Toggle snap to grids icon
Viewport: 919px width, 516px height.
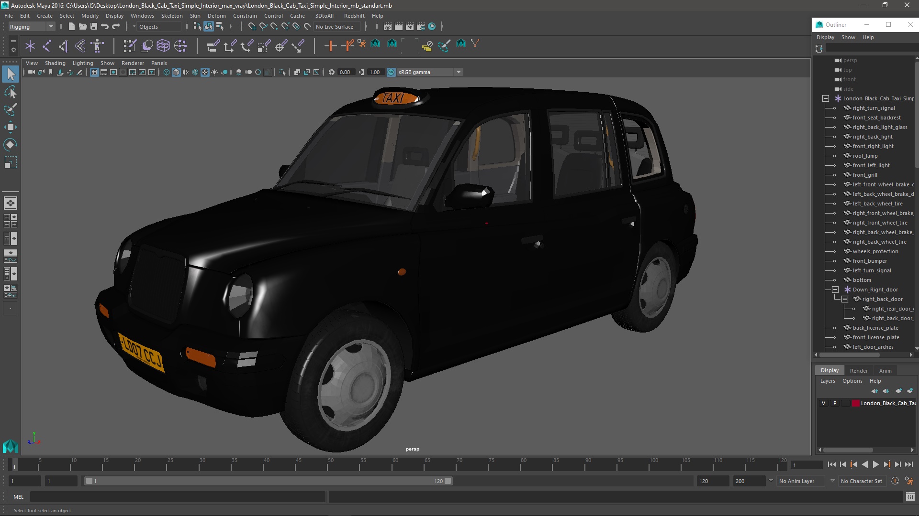tap(252, 27)
